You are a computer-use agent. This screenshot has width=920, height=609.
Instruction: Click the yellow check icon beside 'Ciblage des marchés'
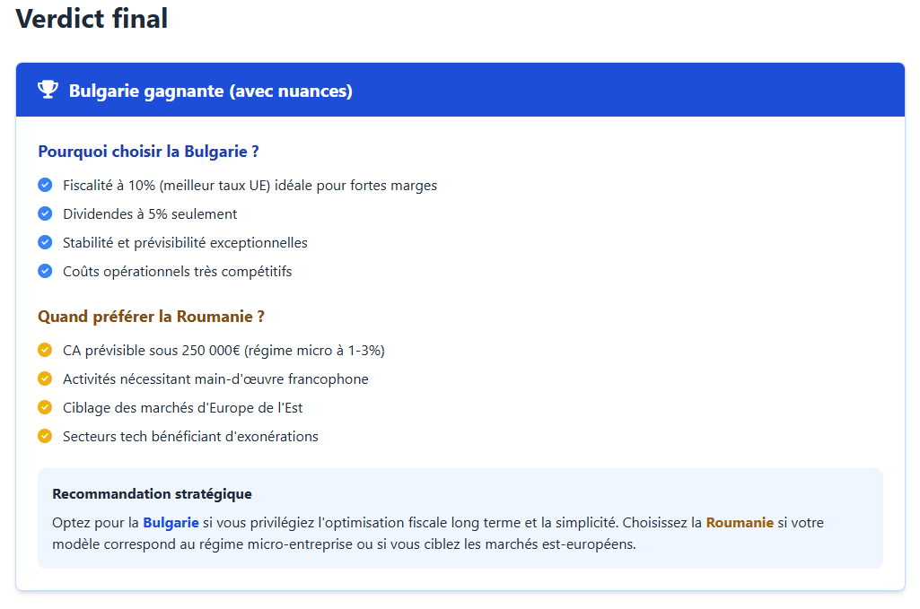[45, 407]
